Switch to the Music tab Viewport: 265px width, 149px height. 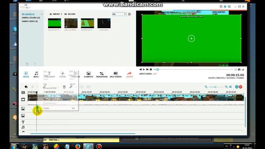[36, 74]
